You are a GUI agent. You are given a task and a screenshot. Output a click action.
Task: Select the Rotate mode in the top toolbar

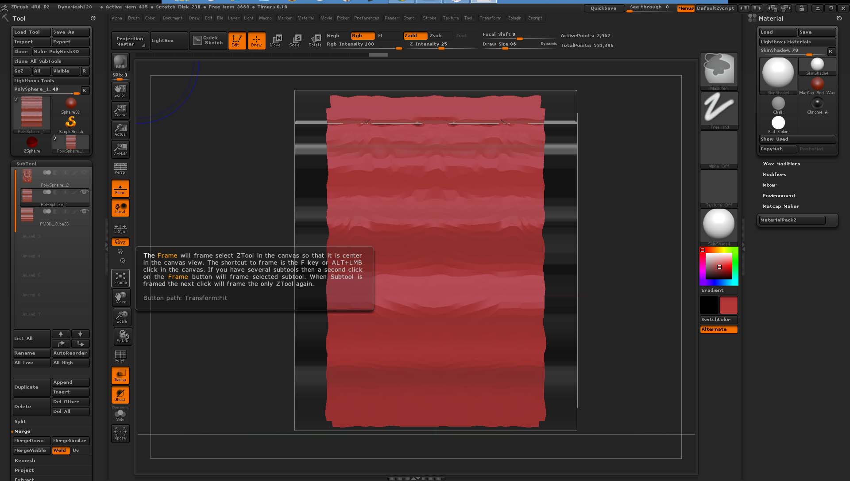point(315,40)
